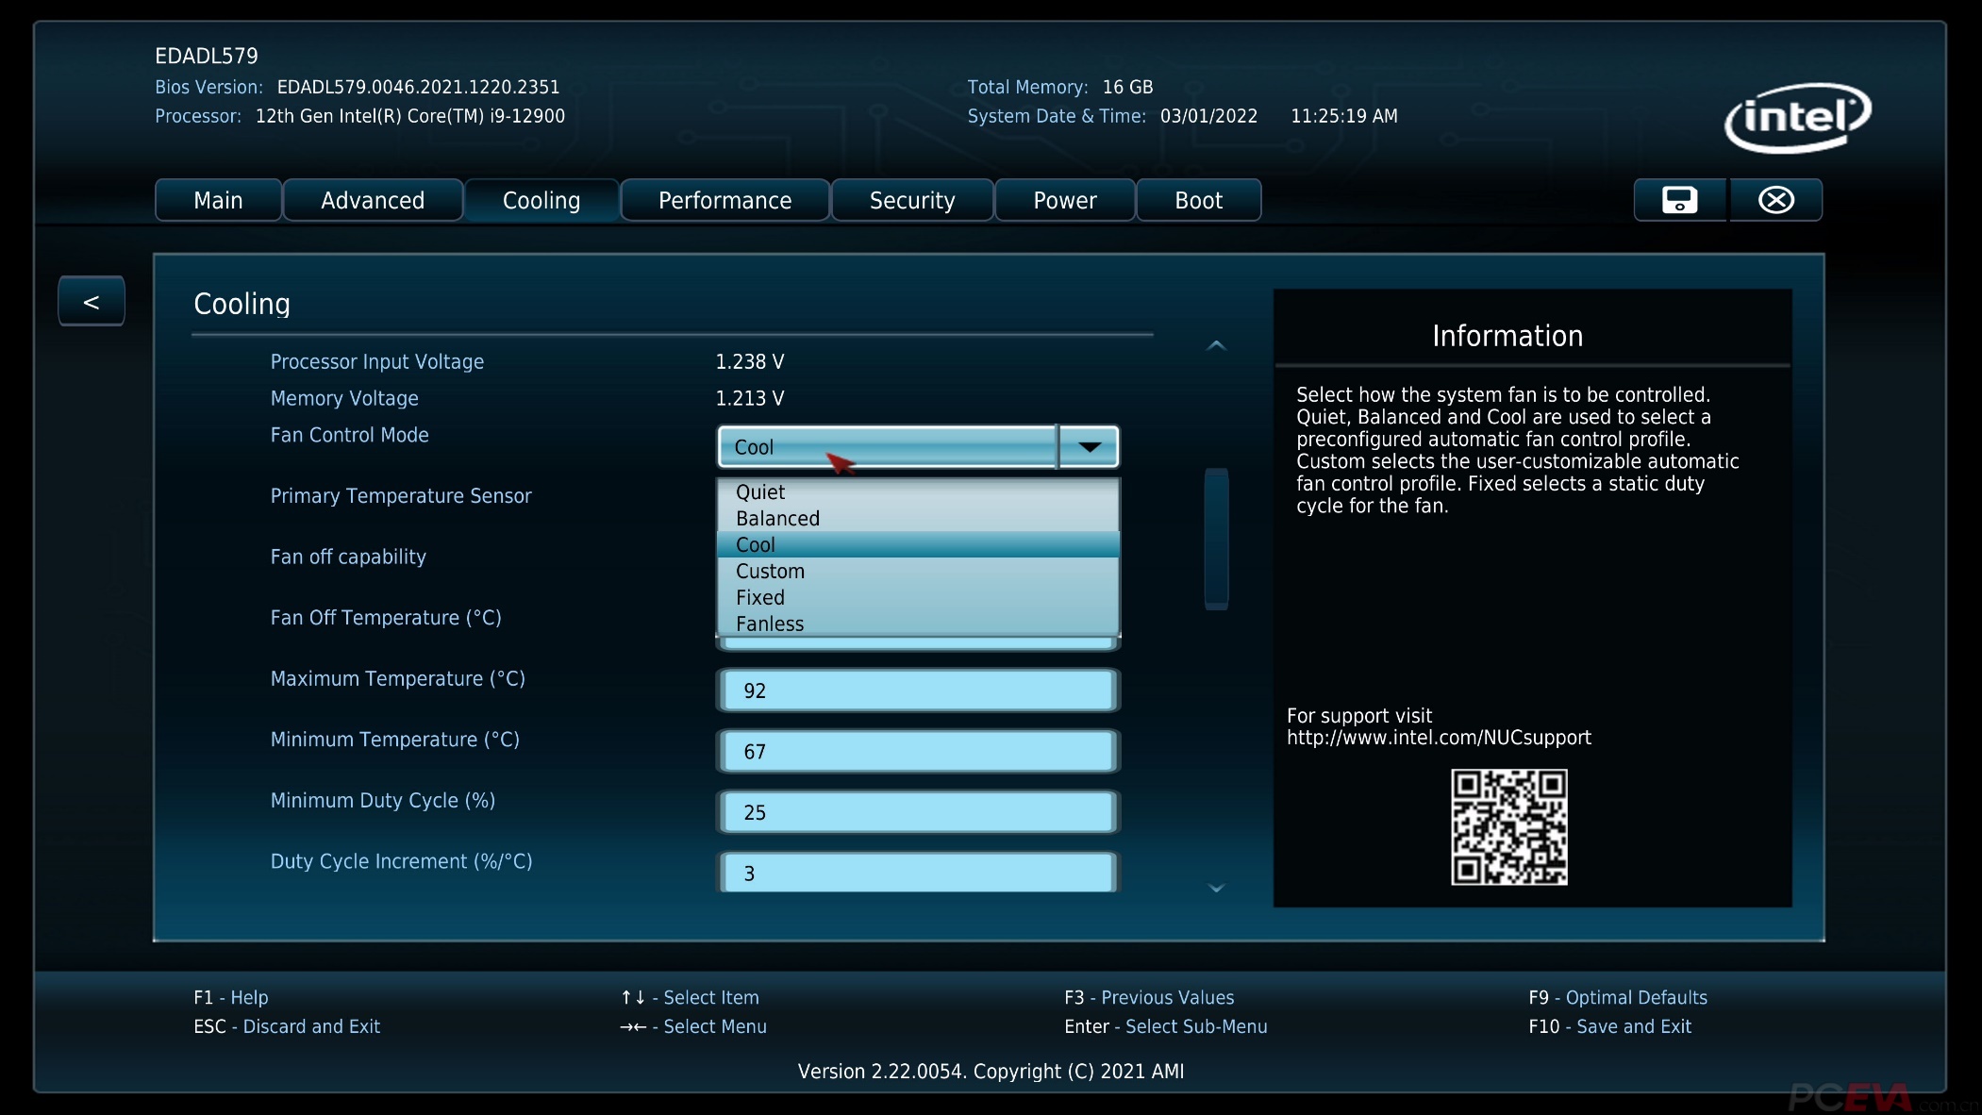Image resolution: width=1982 pixels, height=1115 pixels.
Task: Click the circled X exit icon
Action: (x=1775, y=200)
